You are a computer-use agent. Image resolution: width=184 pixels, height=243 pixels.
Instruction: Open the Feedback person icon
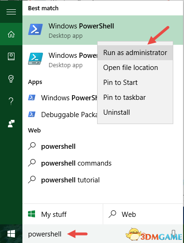point(11,124)
